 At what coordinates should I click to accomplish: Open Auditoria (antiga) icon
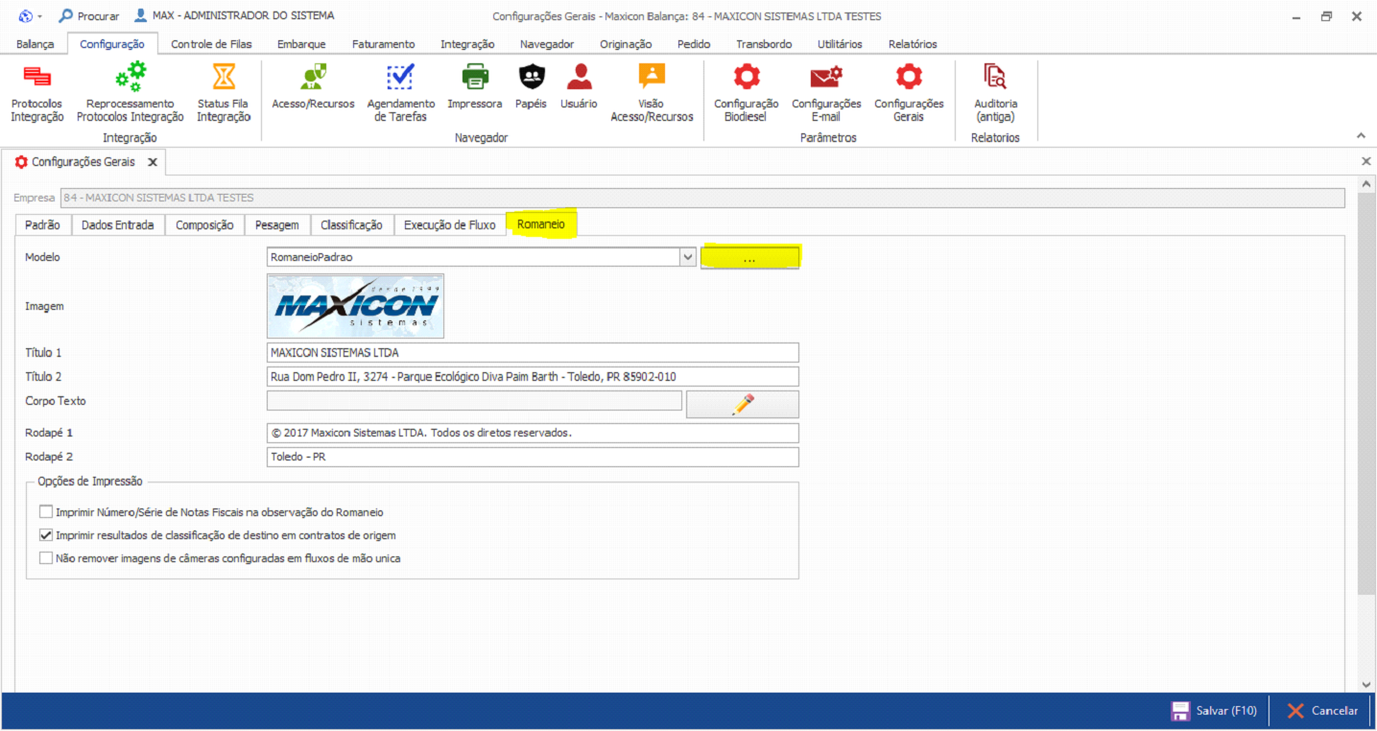point(995,77)
